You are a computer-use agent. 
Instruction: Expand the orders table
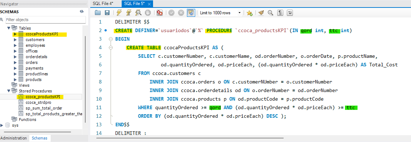click(15, 62)
